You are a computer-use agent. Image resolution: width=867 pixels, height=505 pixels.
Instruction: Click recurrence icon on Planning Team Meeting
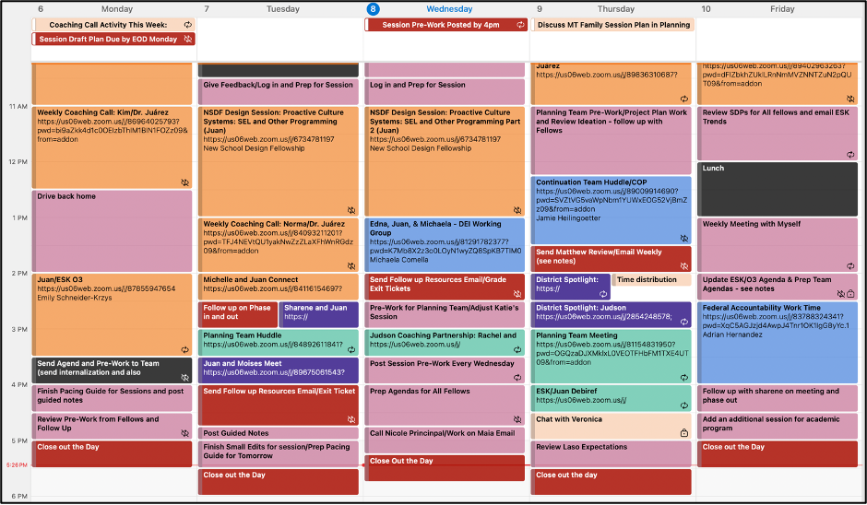coord(683,377)
